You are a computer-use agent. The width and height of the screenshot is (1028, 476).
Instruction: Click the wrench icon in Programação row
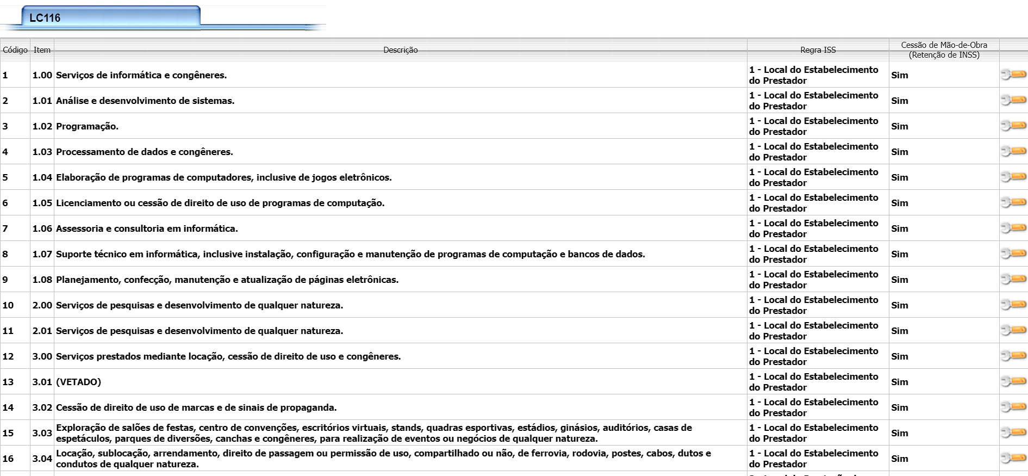click(x=1013, y=126)
